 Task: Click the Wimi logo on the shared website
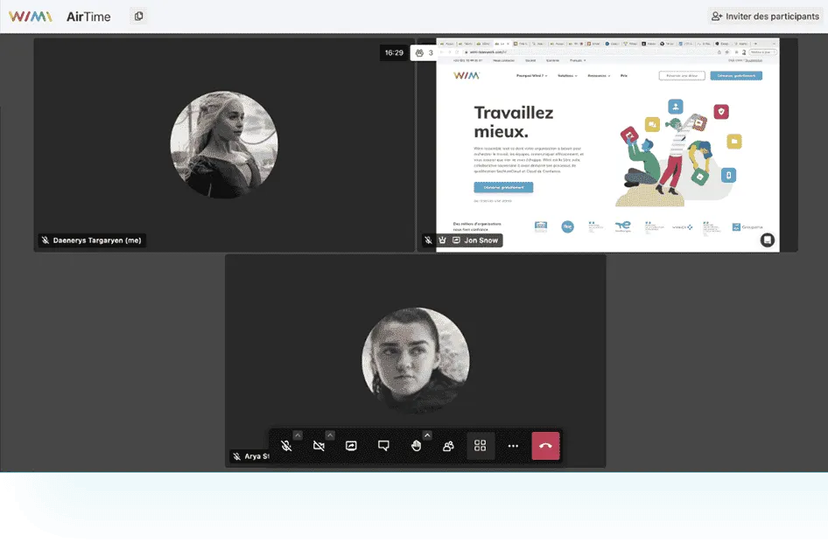(x=467, y=75)
